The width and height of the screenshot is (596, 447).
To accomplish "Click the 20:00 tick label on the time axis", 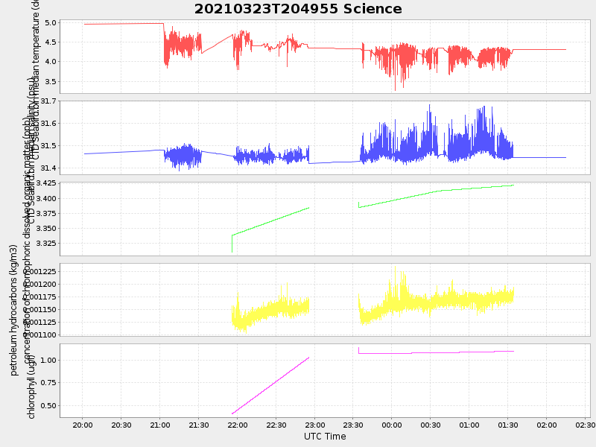I will pos(83,425).
